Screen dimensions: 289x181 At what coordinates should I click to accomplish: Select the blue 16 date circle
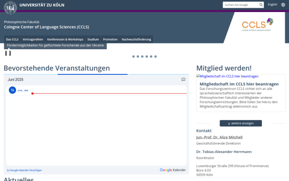13,90
